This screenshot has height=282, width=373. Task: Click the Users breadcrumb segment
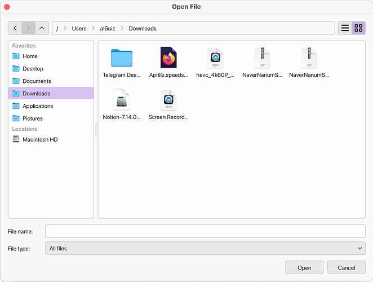79,28
